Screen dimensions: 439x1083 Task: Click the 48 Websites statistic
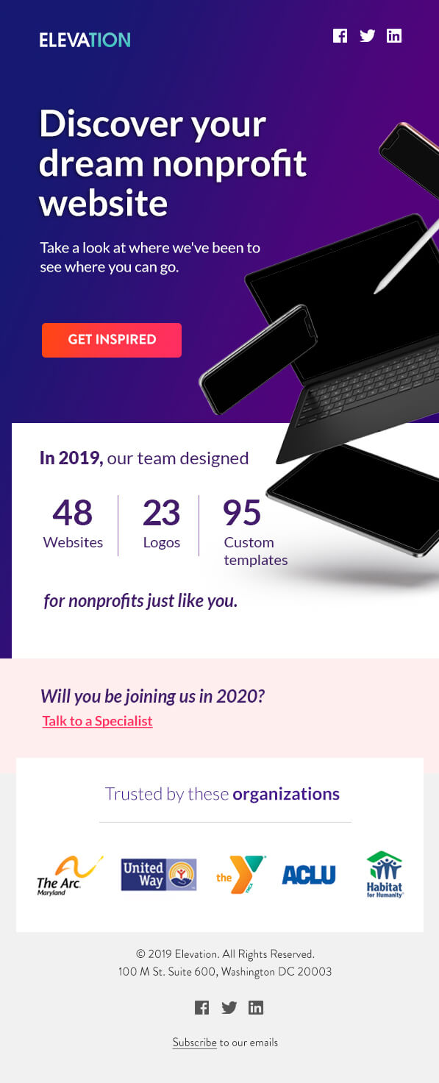click(x=73, y=524)
